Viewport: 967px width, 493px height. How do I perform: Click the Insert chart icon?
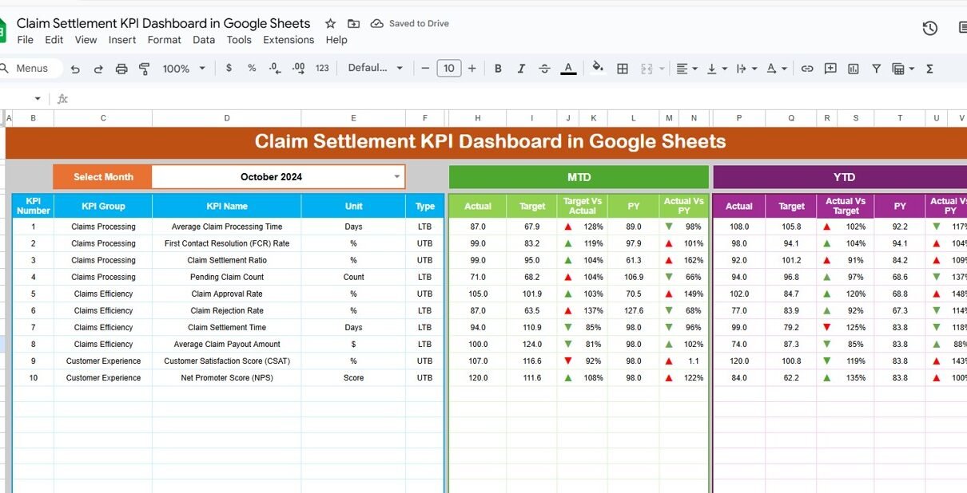[854, 69]
